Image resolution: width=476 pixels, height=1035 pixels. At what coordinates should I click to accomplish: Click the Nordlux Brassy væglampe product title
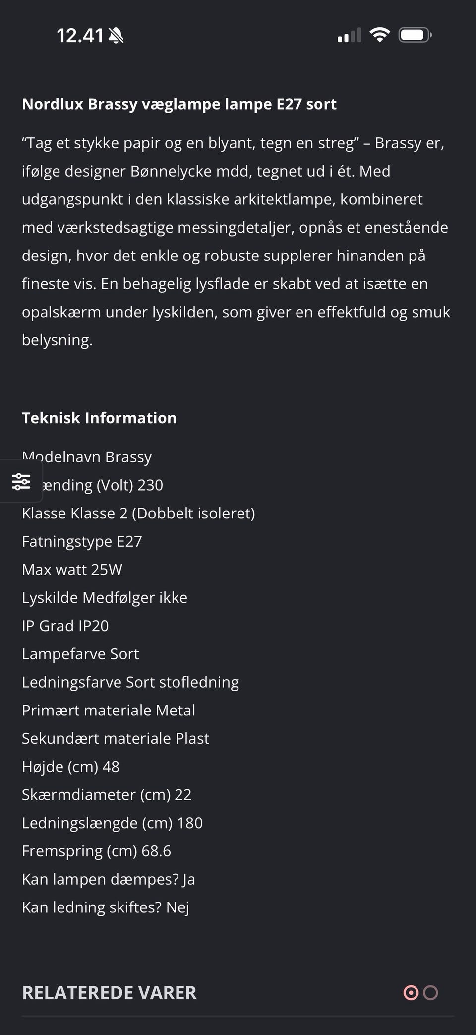pyautogui.click(x=179, y=104)
